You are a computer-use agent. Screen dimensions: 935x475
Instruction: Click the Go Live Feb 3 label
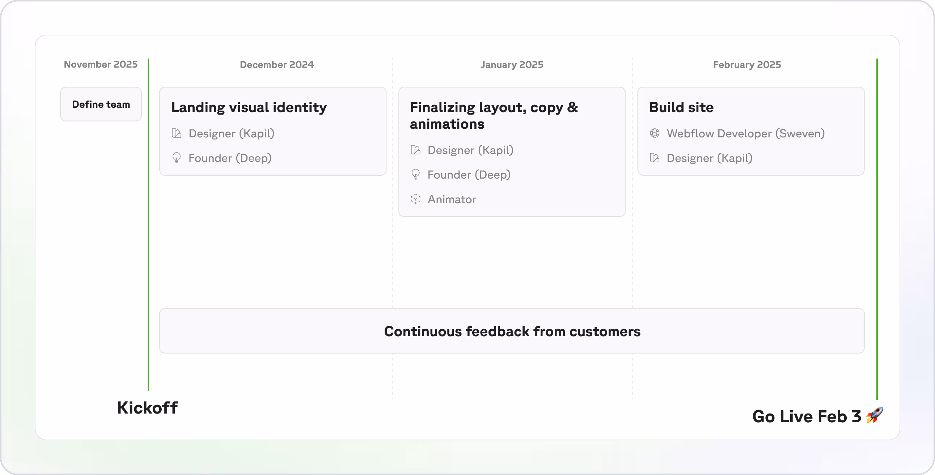807,416
